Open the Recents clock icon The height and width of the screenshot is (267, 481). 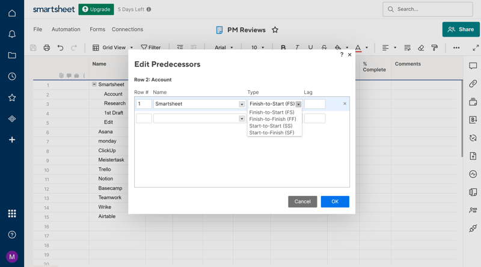(x=12, y=76)
